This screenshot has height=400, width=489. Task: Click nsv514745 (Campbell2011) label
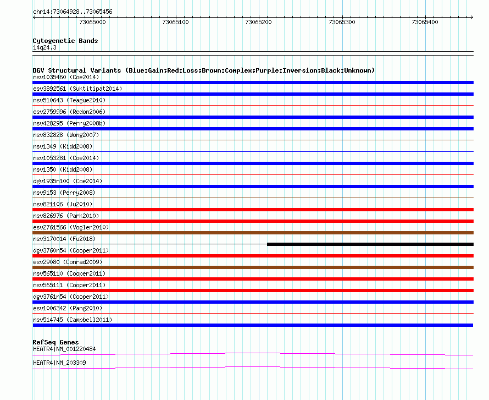pyautogui.click(x=73, y=320)
